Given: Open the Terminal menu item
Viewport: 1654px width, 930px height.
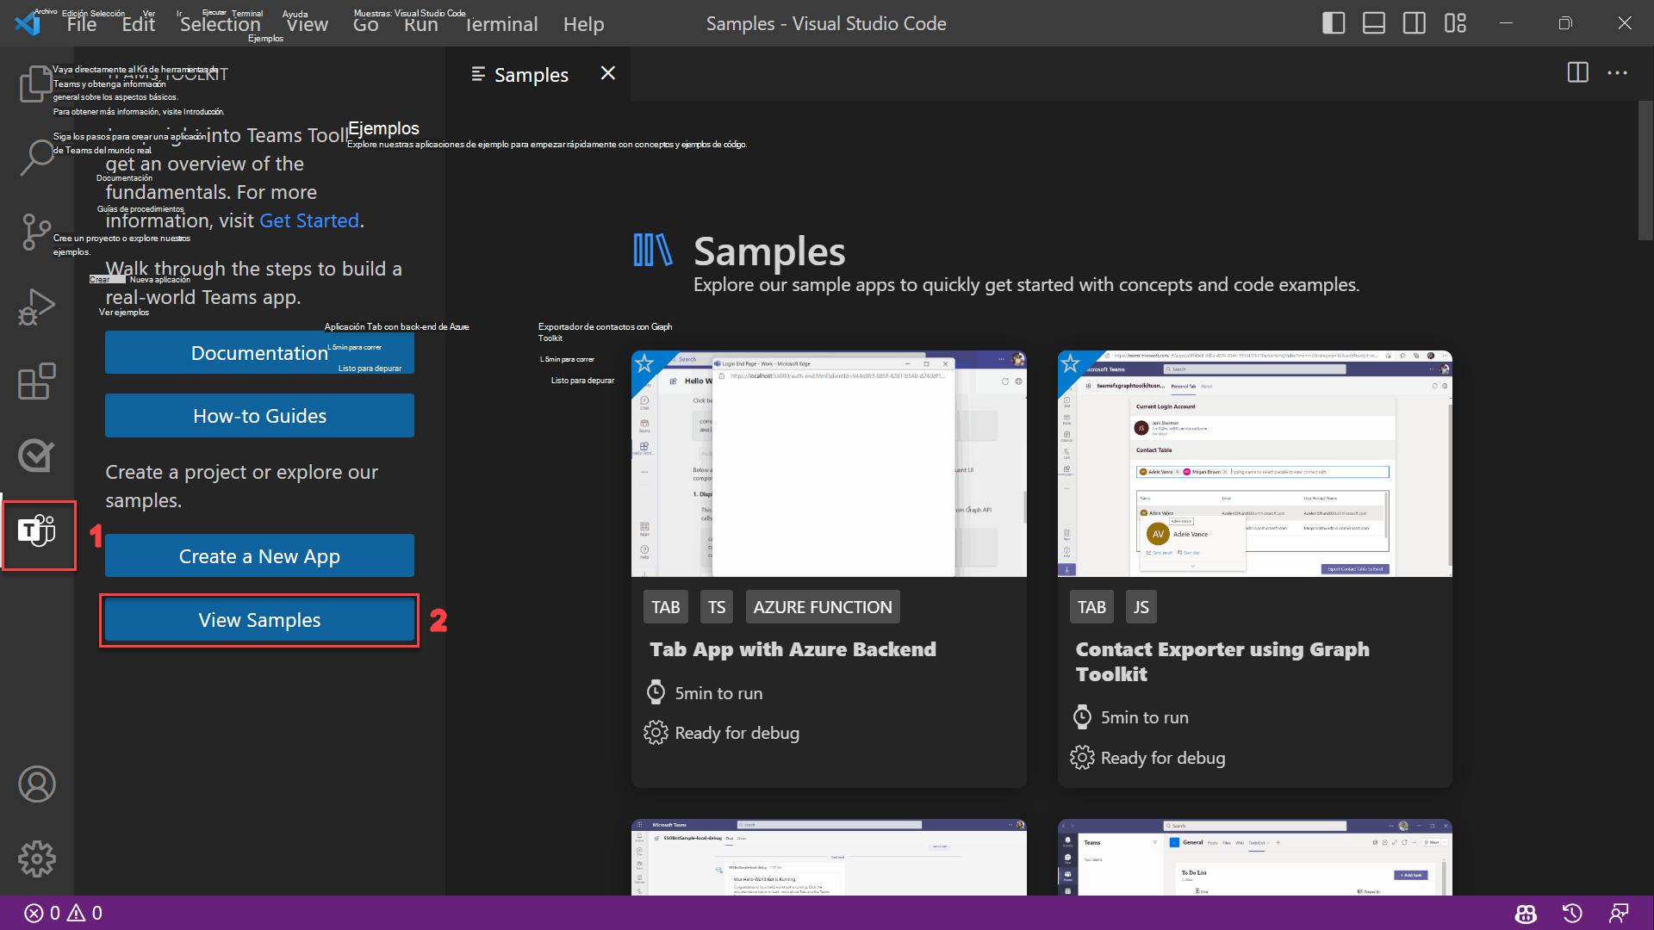Looking at the screenshot, I should [x=503, y=22].
